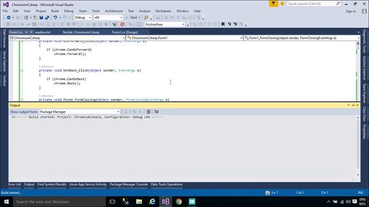Open the Server Explorer side tab
369x207 pixels.
[x=4, y=61]
